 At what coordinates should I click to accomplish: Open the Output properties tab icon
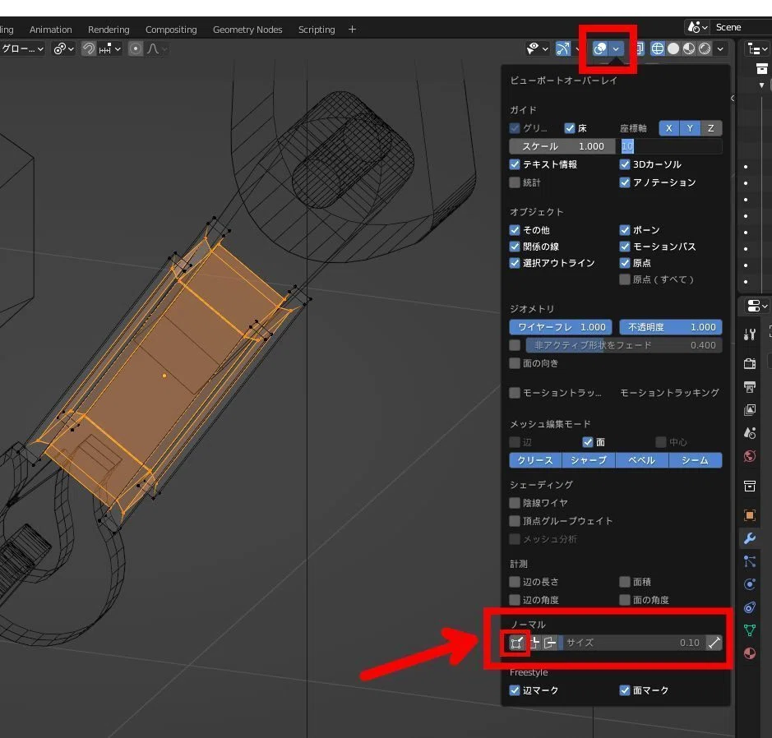pyautogui.click(x=749, y=387)
